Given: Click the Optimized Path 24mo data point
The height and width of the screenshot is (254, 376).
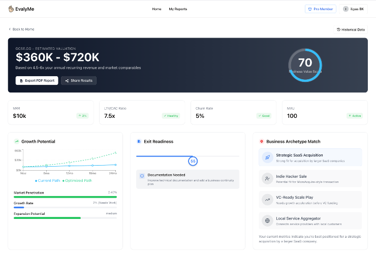Looking at the screenshot, I should click(115, 152).
